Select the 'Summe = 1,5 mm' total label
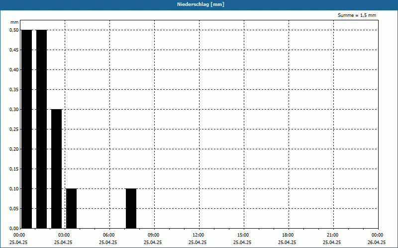The width and height of the screenshot is (398, 248). [x=357, y=15]
